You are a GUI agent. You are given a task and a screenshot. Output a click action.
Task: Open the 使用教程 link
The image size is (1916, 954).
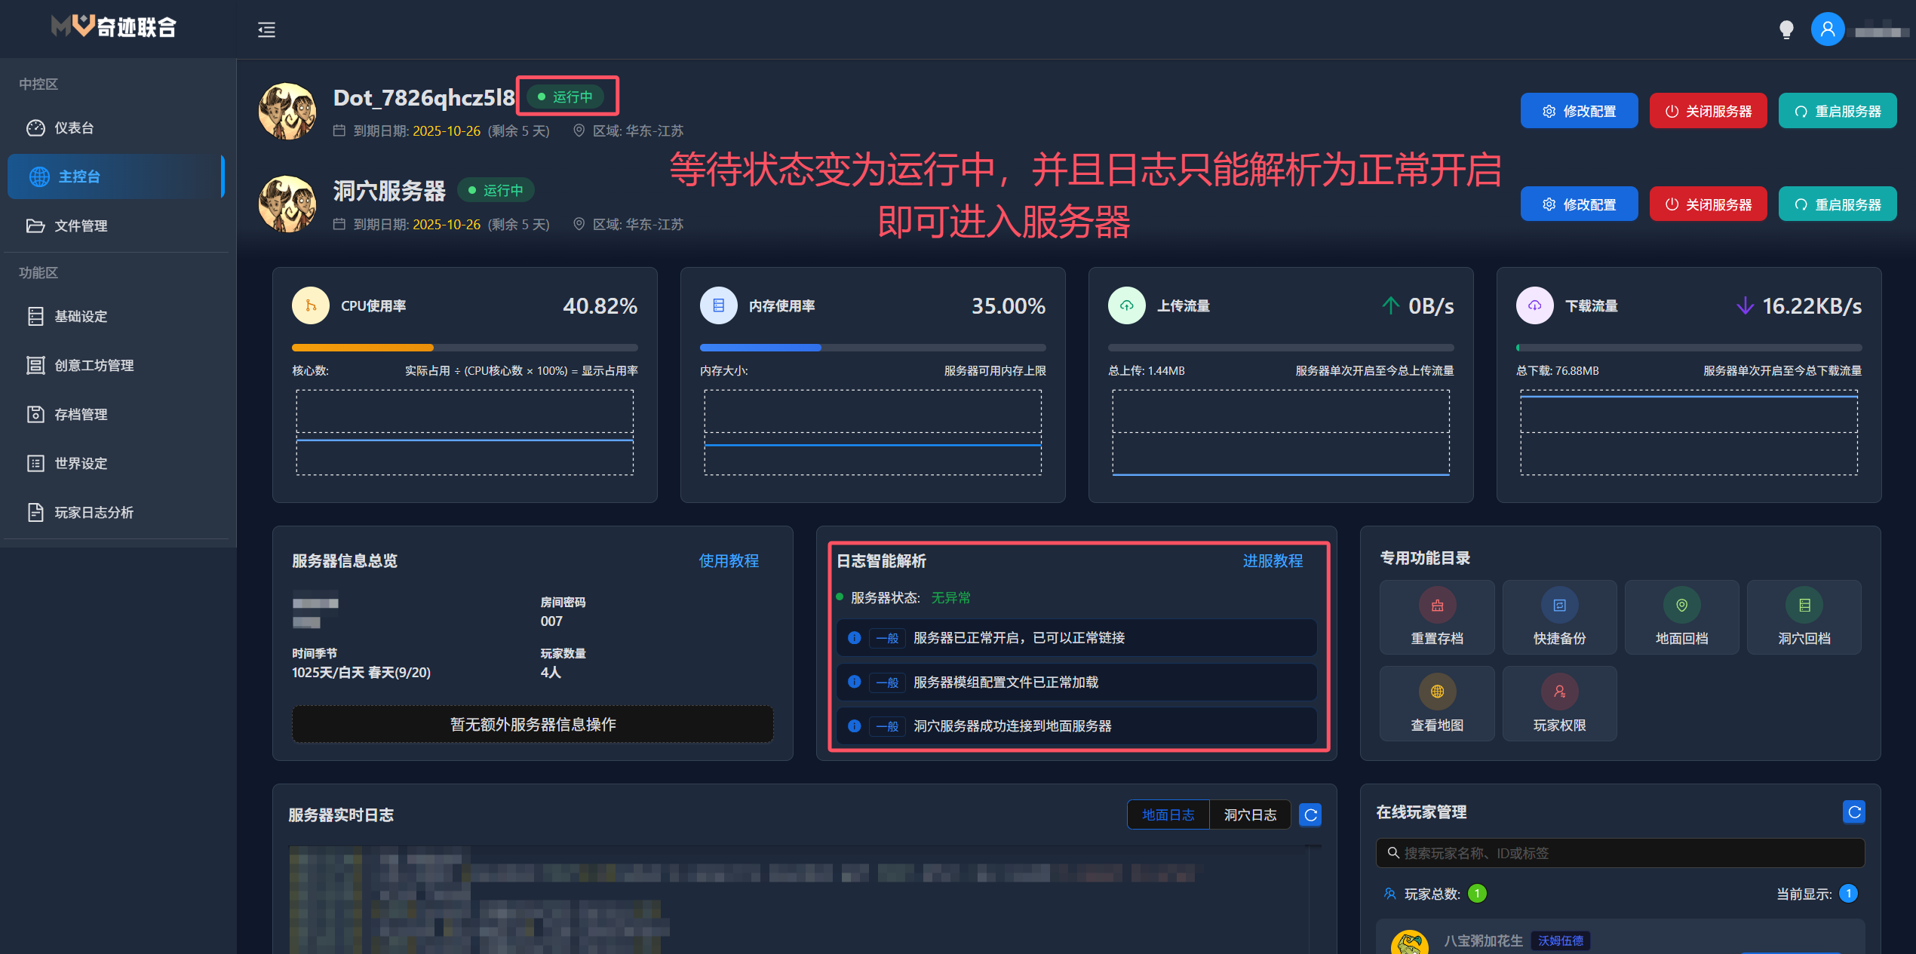coord(729,561)
